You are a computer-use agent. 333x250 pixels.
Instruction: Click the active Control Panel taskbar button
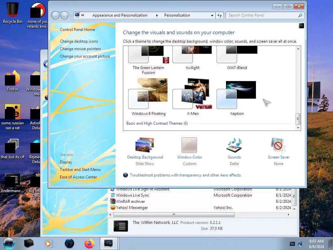(x=109, y=243)
